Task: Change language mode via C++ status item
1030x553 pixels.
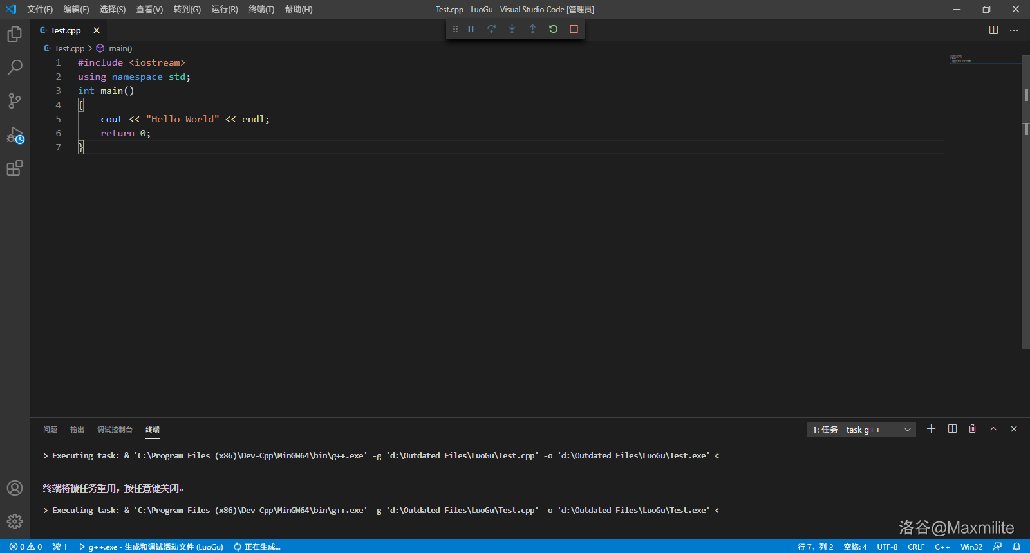Action: click(942, 547)
